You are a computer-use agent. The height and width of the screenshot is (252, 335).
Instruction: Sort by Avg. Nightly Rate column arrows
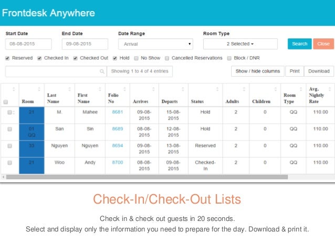(330, 89)
